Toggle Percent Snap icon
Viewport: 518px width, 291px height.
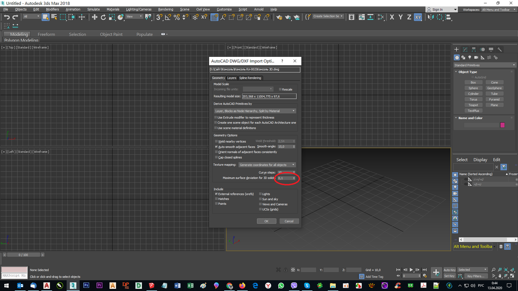(177, 17)
